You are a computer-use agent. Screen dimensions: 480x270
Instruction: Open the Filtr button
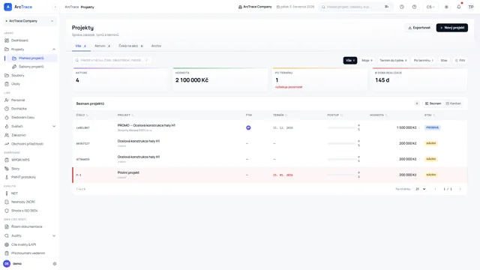click(460, 61)
